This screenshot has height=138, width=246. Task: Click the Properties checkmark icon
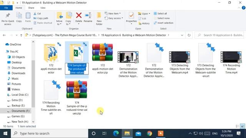tap(131, 15)
